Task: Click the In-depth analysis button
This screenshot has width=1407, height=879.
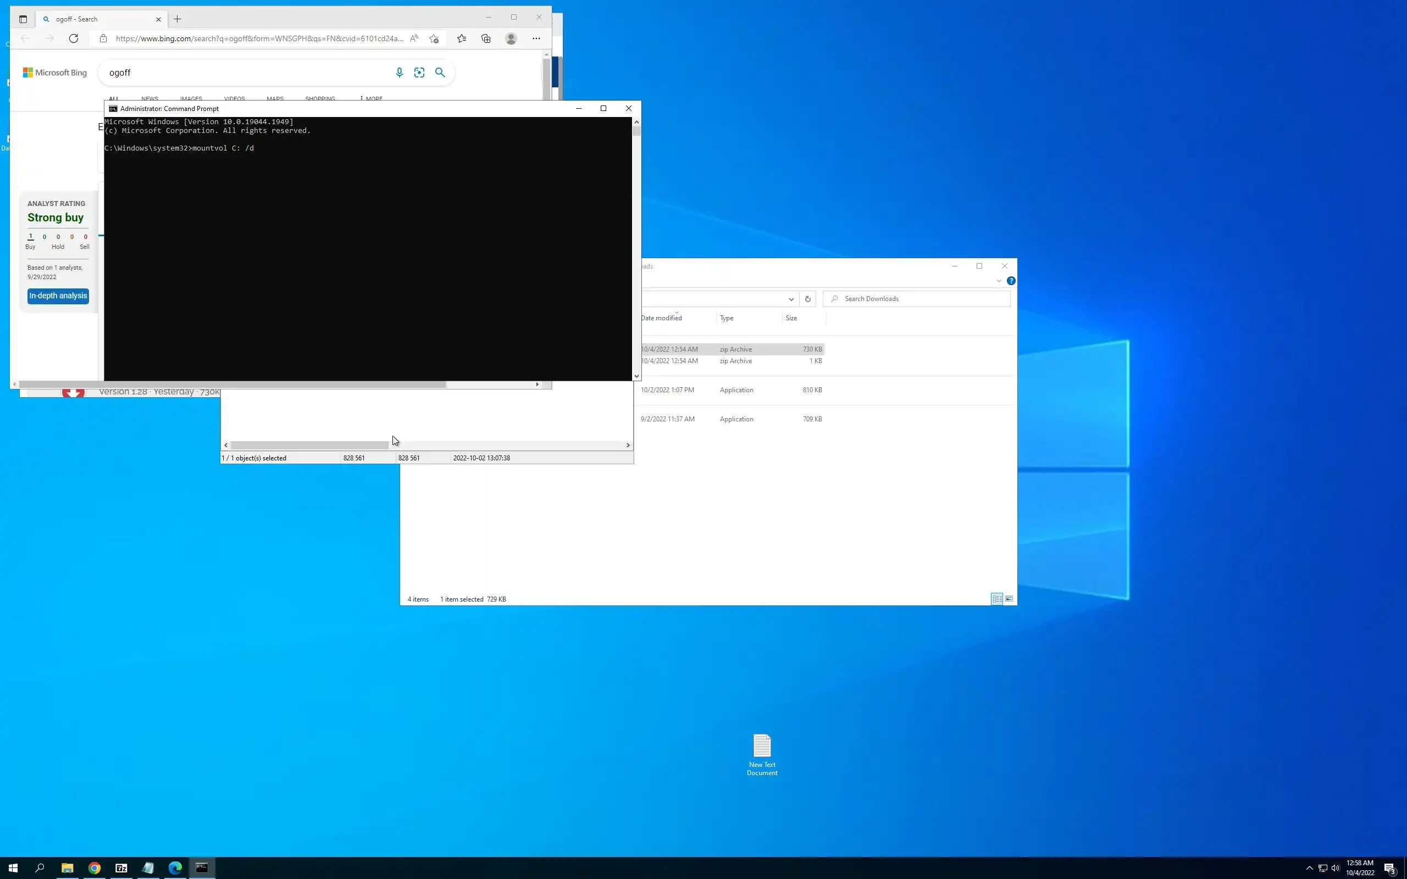Action: [58, 296]
